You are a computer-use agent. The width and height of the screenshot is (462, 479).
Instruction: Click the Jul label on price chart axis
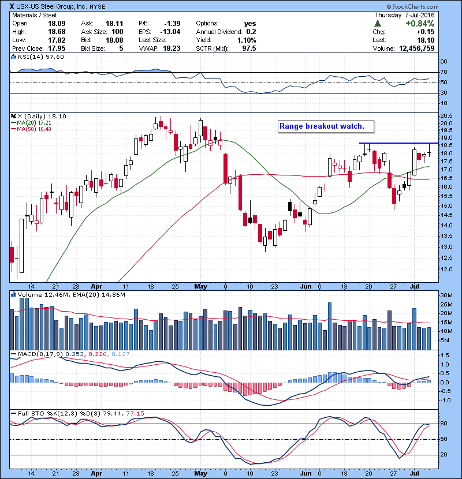point(414,287)
